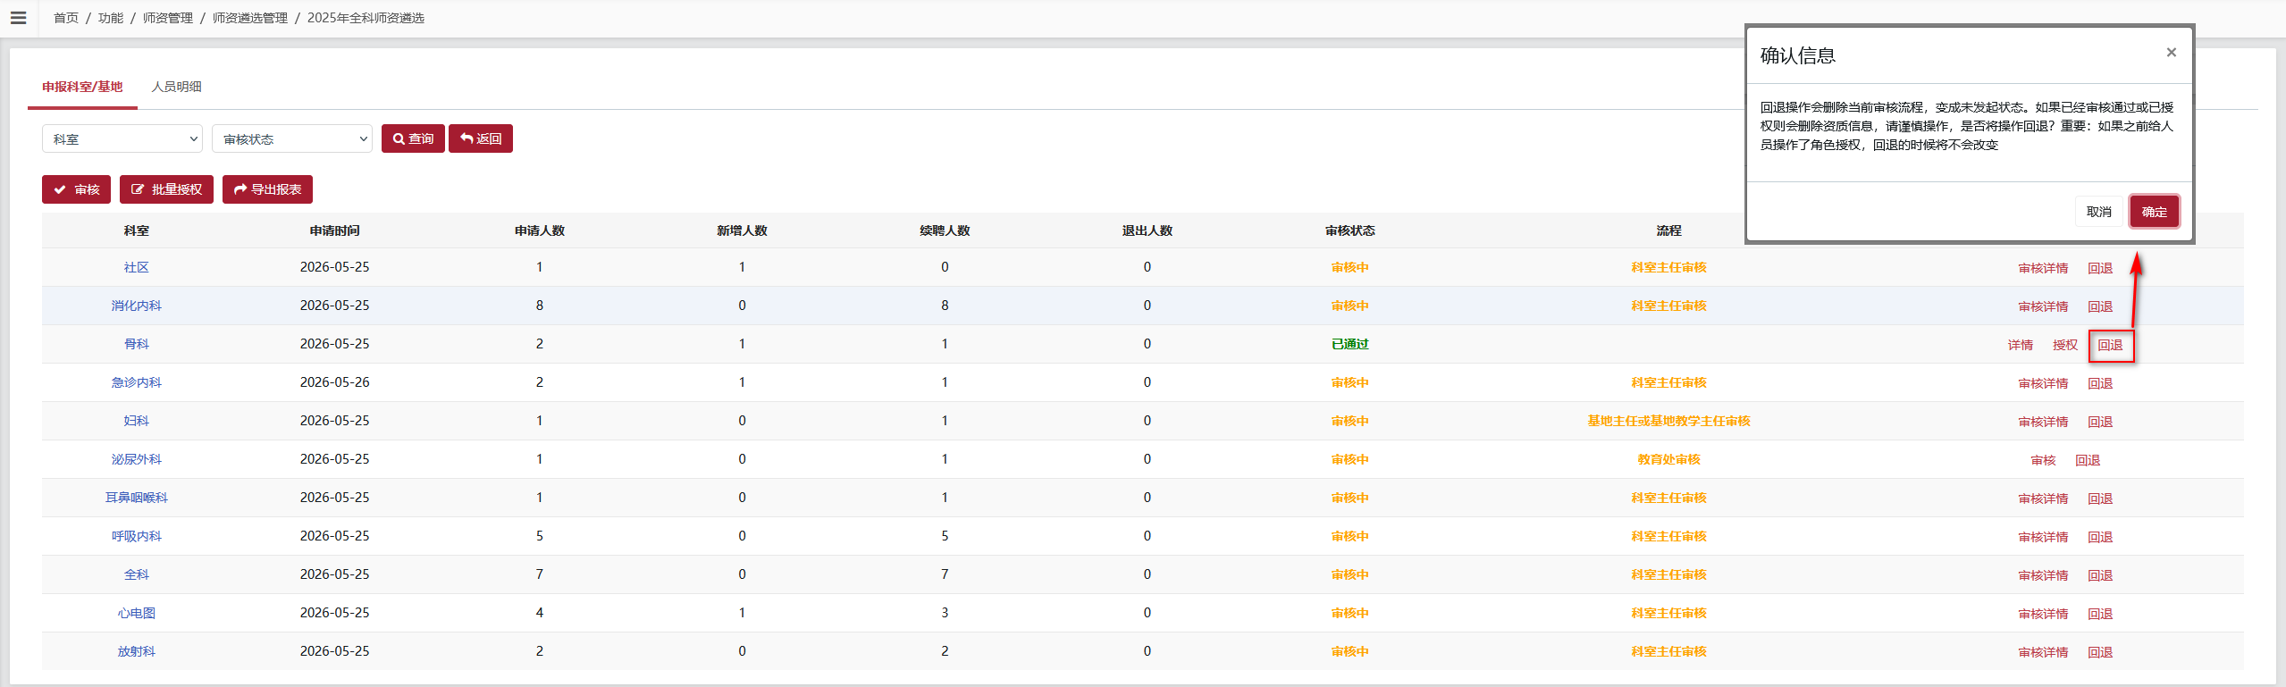Click 审核详情 in the 耳鼻咽喉科 row
Viewport: 2286px width, 687px height.
(x=2043, y=498)
